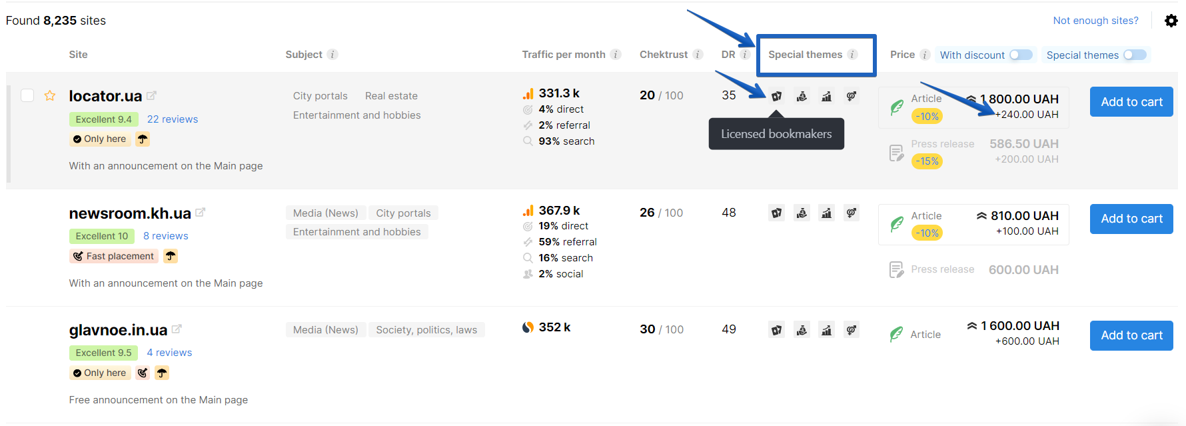Open the settings gear in the top right corner
This screenshot has width=1186, height=426.
pos(1171,21)
